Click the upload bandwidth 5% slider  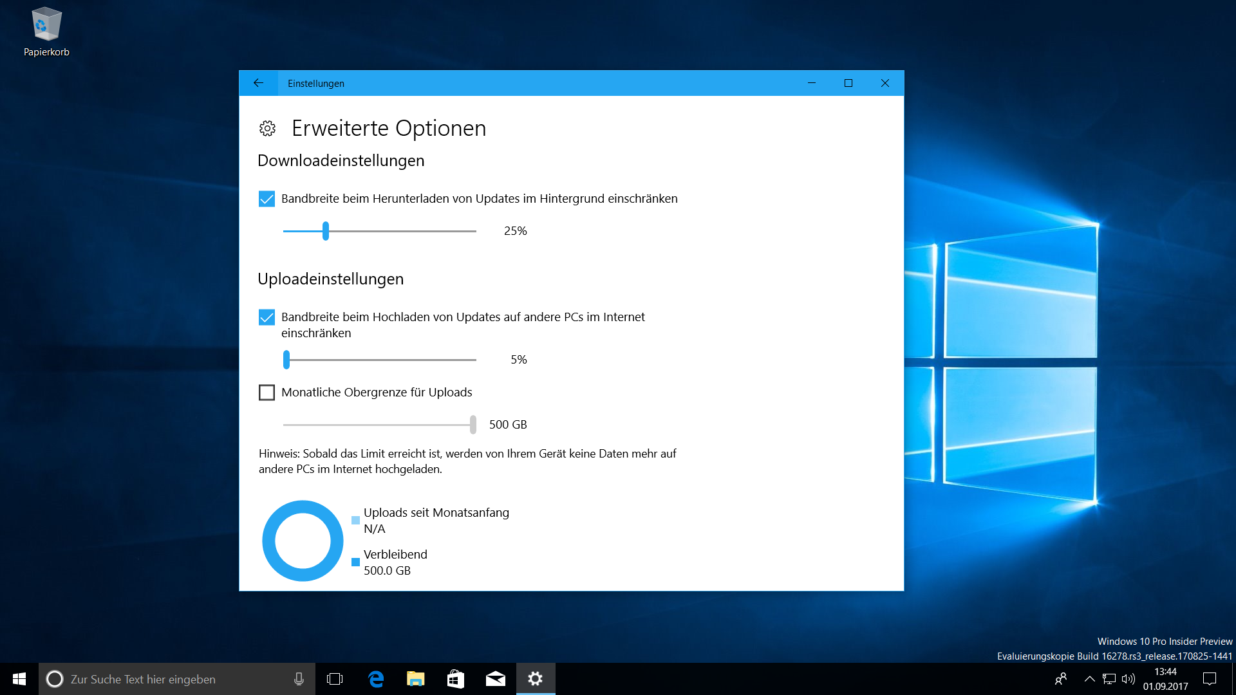pyautogui.click(x=286, y=360)
